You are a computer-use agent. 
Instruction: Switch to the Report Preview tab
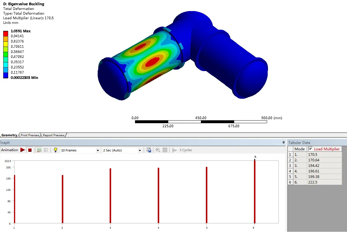[x=54, y=135]
